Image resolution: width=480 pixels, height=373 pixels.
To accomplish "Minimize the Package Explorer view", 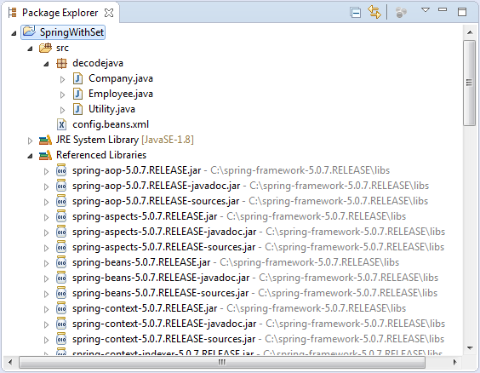I will [443, 10].
